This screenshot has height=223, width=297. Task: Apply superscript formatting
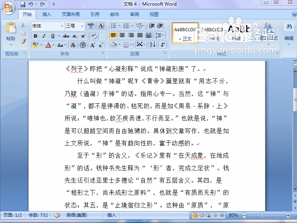[x=83, y=36]
